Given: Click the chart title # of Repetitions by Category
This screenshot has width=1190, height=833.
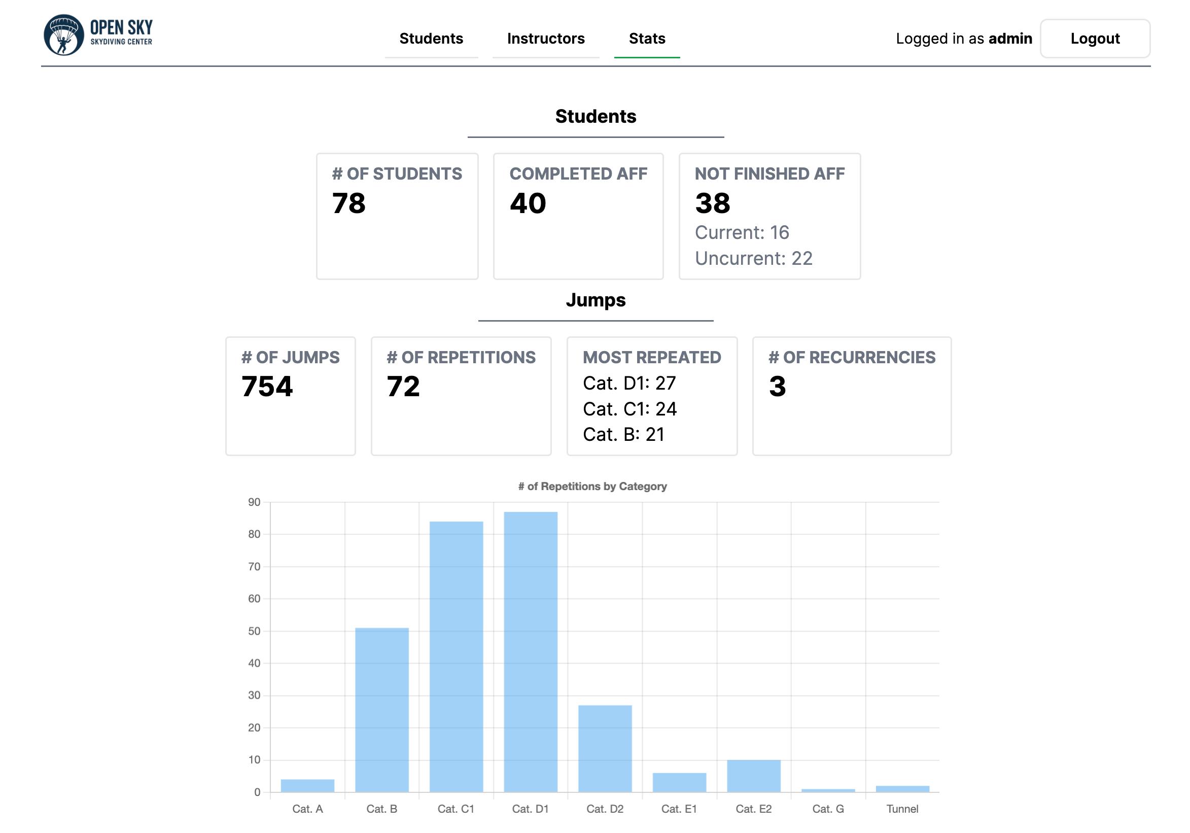Looking at the screenshot, I should [592, 486].
